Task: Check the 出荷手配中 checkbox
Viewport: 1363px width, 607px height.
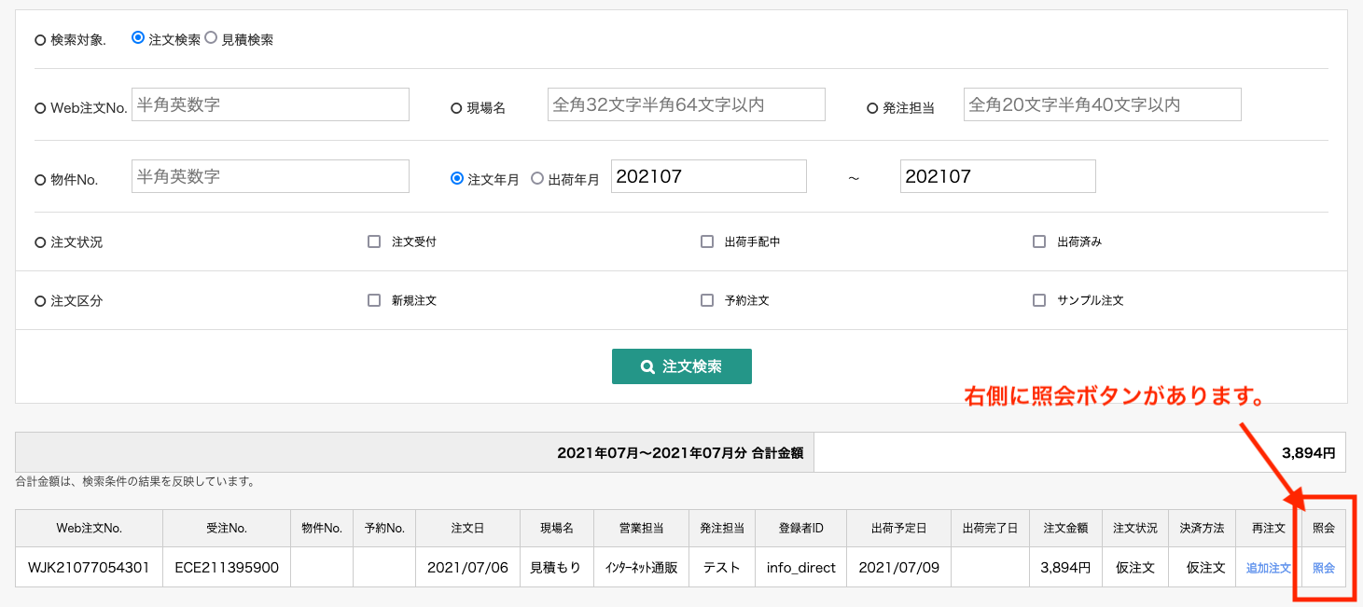Action: click(x=707, y=241)
